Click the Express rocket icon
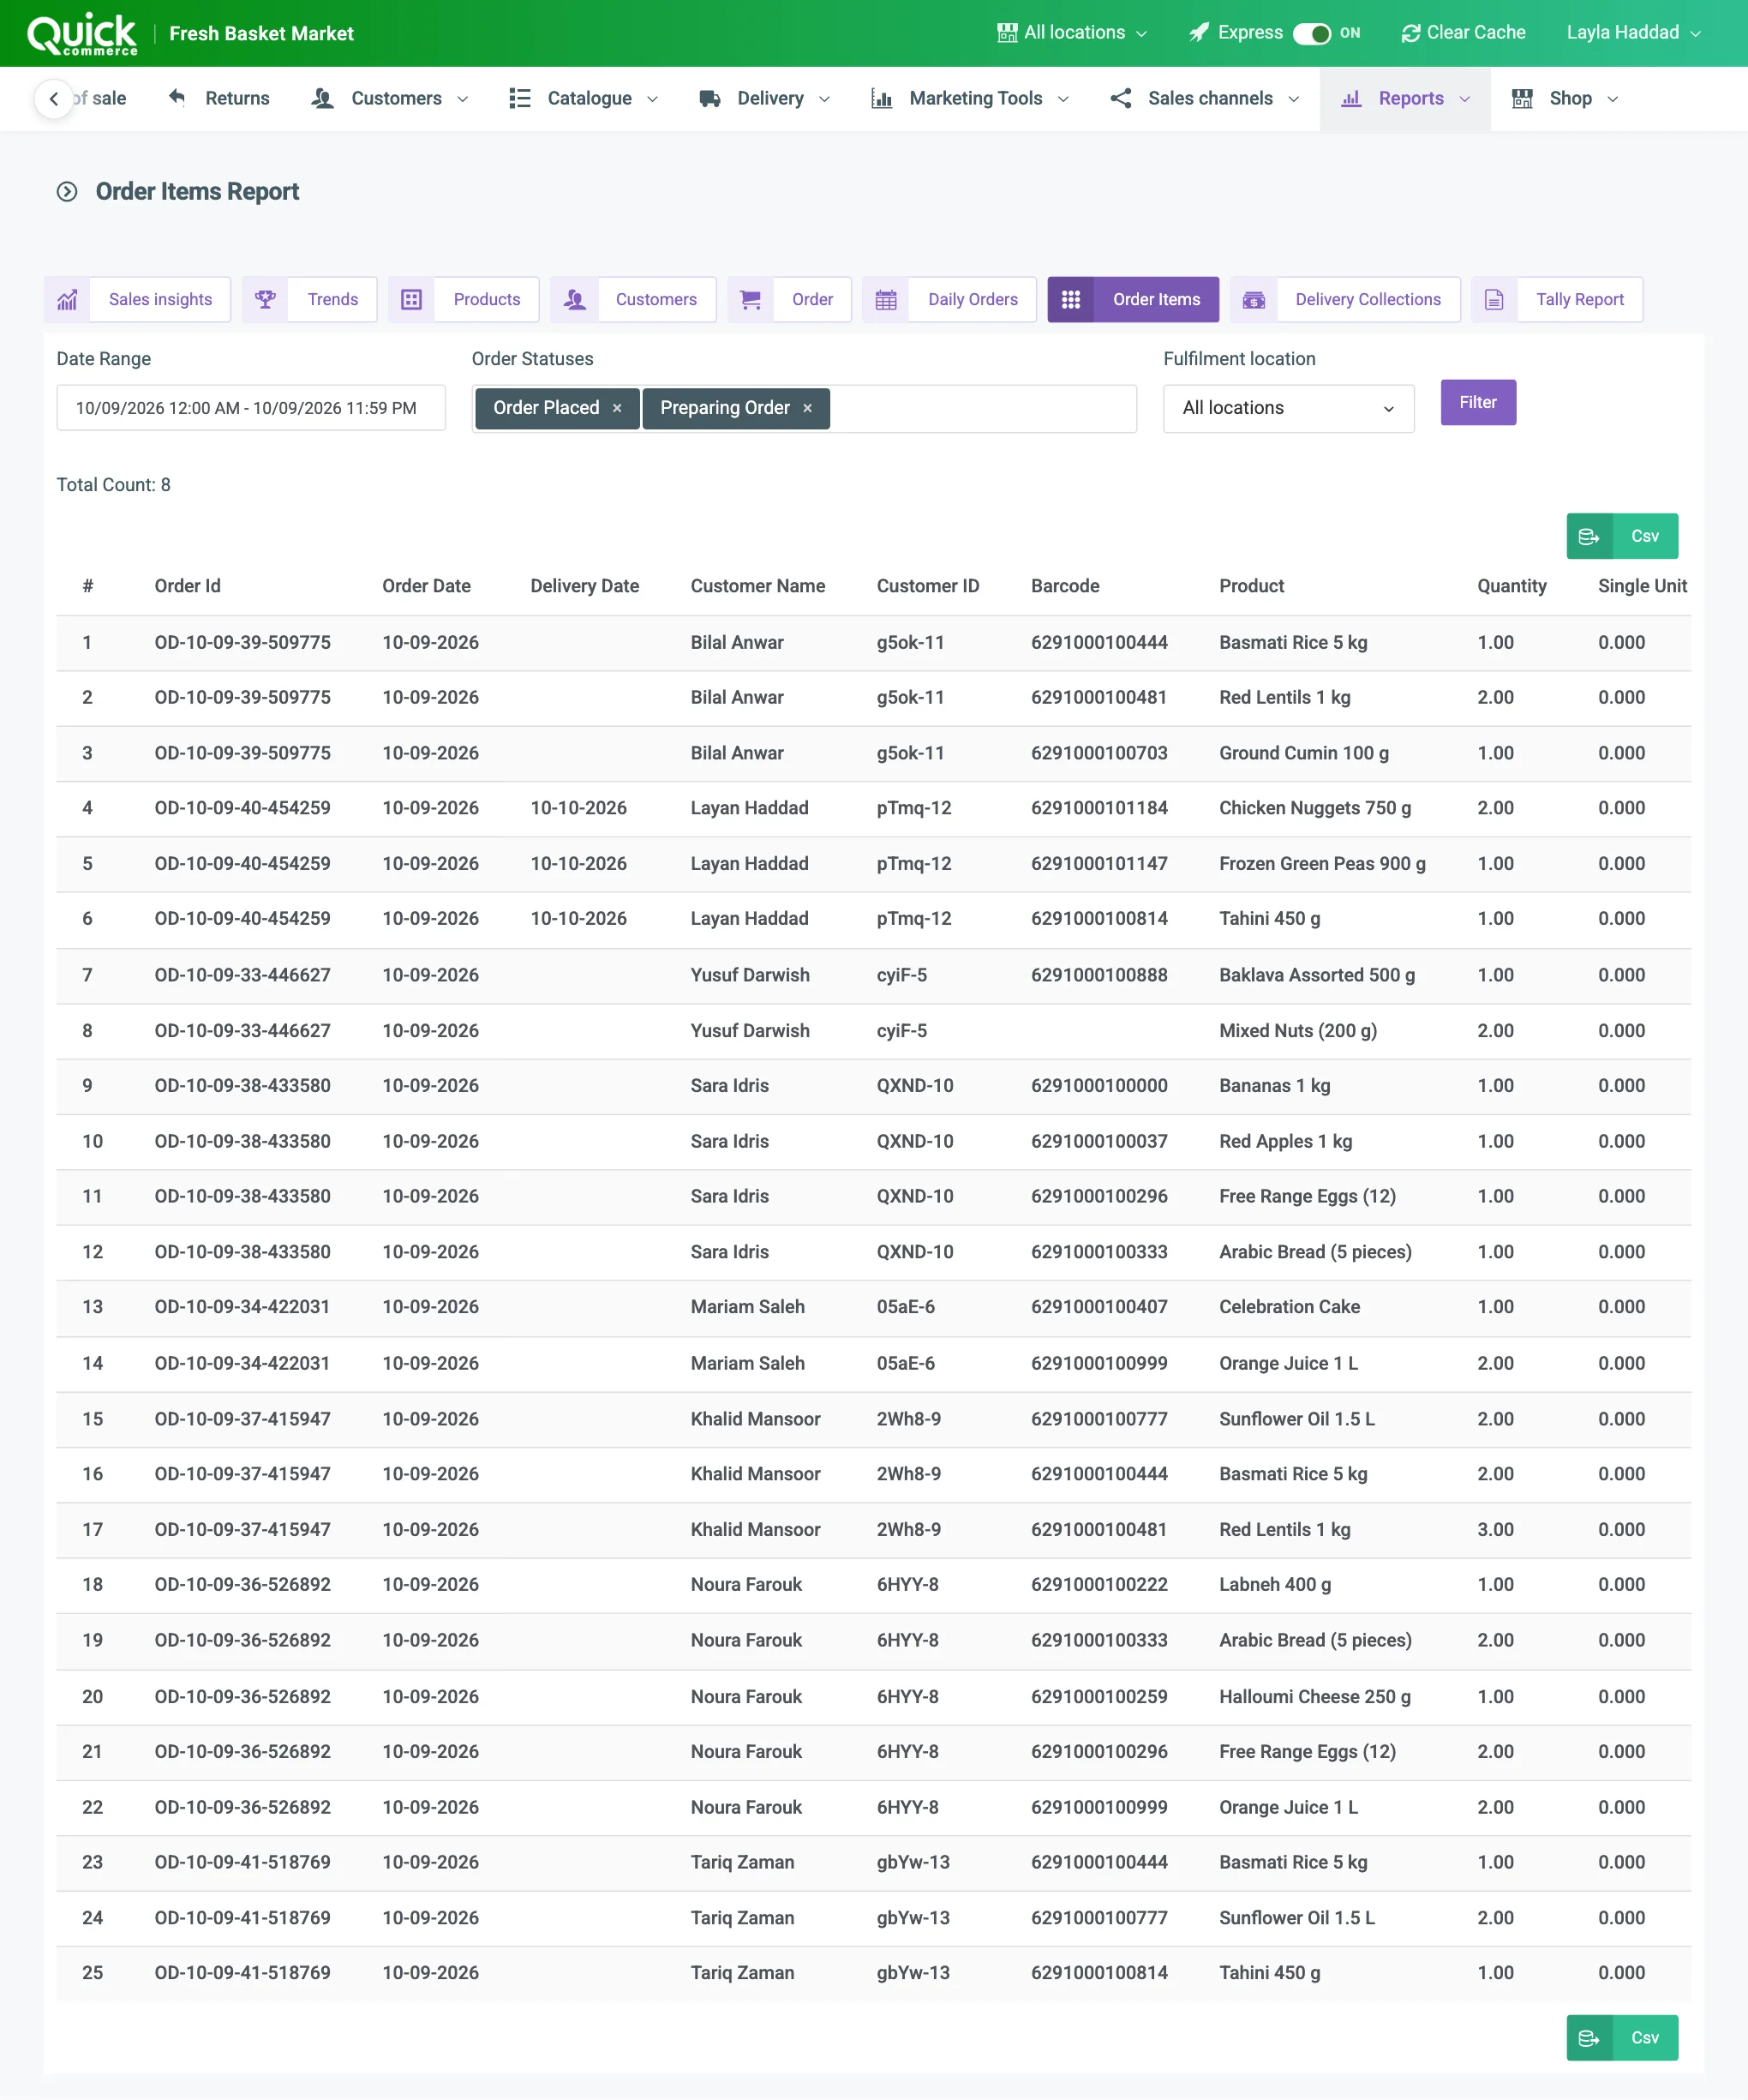This screenshot has height=2100, width=1748. (1198, 32)
